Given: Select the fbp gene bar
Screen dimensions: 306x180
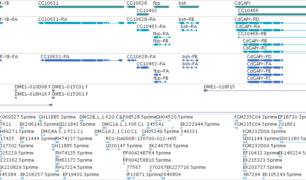Looking at the screenshot, I should coord(161,7).
